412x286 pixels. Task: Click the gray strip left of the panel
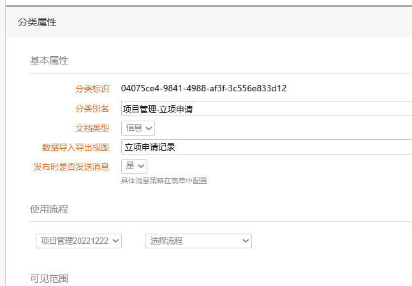(3, 160)
